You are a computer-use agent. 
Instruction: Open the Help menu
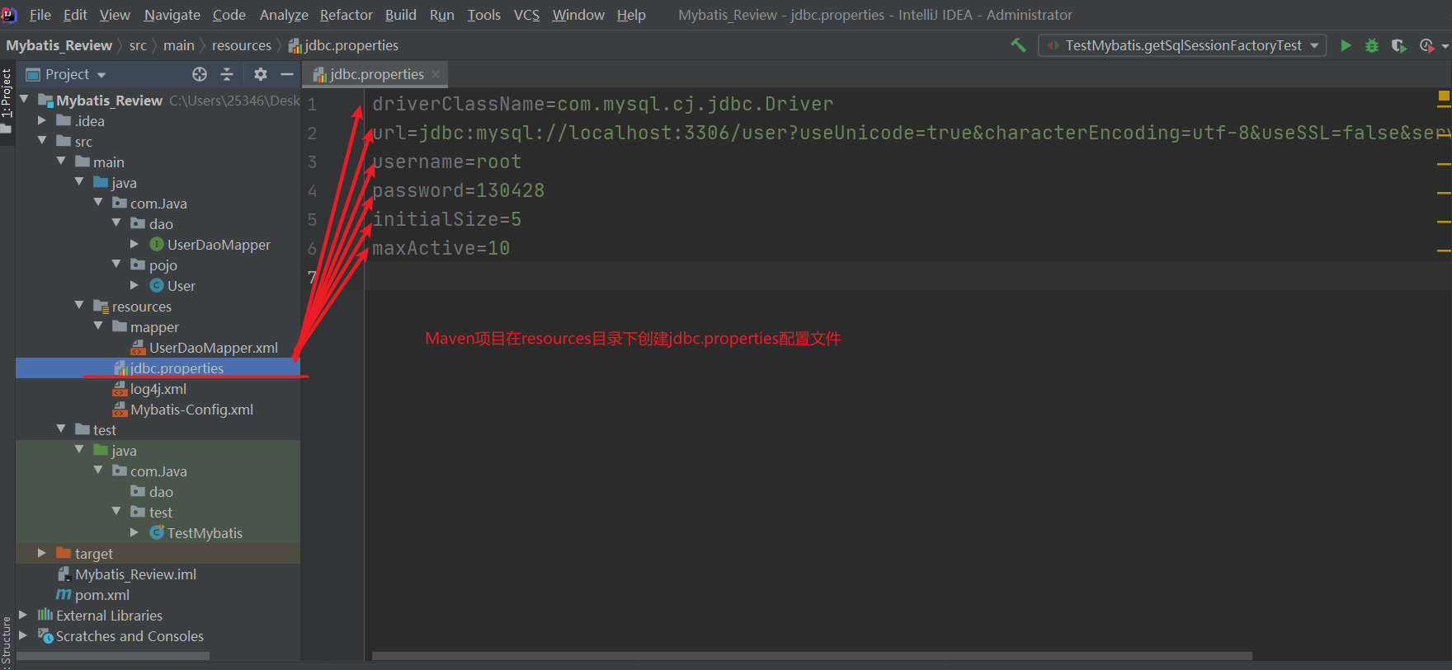[631, 15]
